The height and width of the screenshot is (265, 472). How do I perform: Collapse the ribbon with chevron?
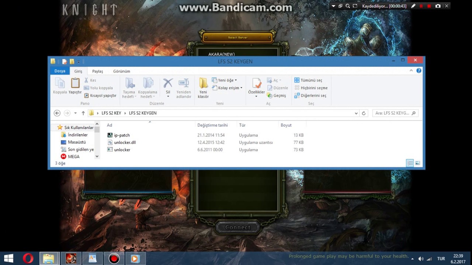[x=411, y=71]
